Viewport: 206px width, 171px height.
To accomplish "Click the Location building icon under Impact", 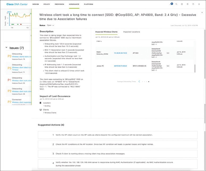I will 40,103.
